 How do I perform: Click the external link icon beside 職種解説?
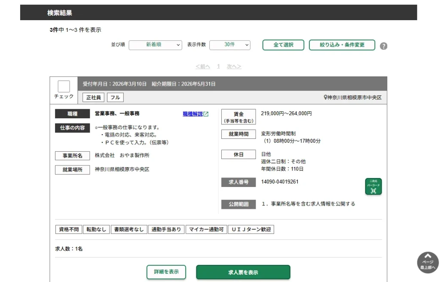[206, 114]
